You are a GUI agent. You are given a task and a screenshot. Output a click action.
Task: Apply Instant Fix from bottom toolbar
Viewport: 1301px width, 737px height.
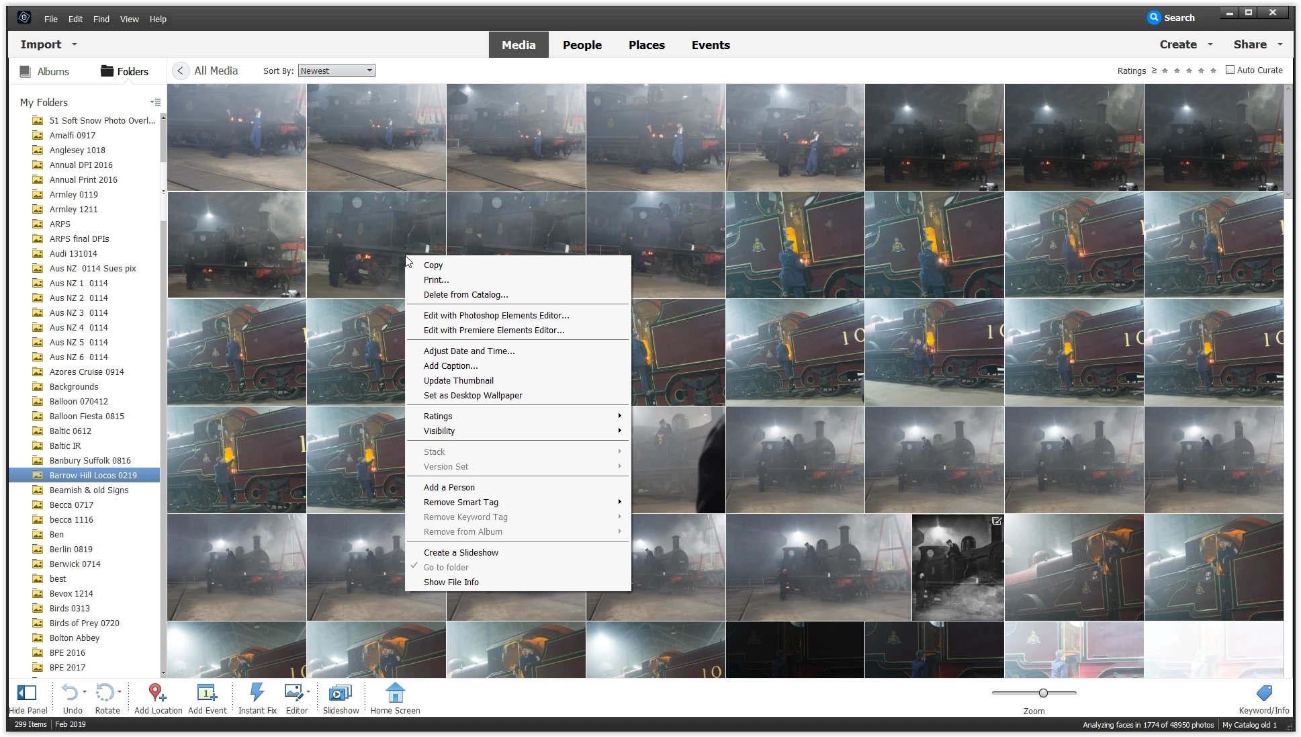click(257, 693)
